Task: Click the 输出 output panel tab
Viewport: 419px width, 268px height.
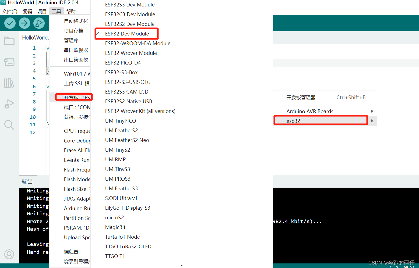Action: [x=27, y=181]
